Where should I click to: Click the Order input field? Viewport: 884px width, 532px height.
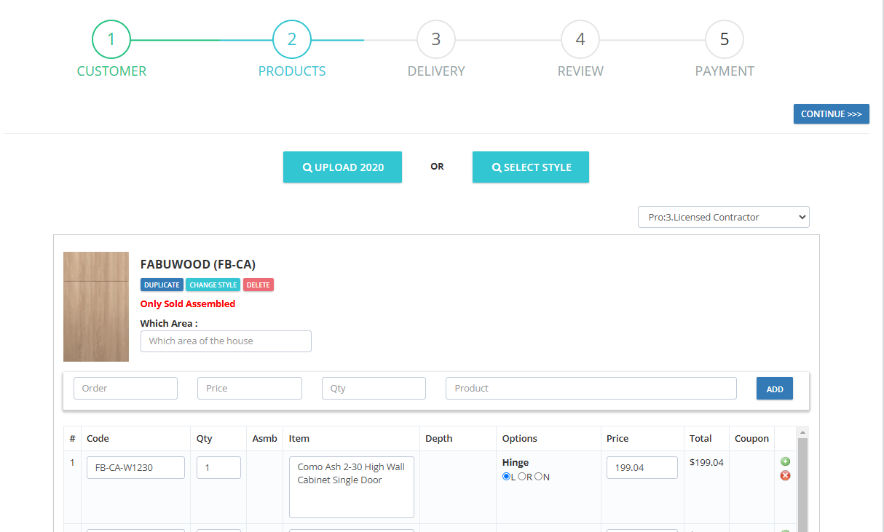[x=125, y=389]
